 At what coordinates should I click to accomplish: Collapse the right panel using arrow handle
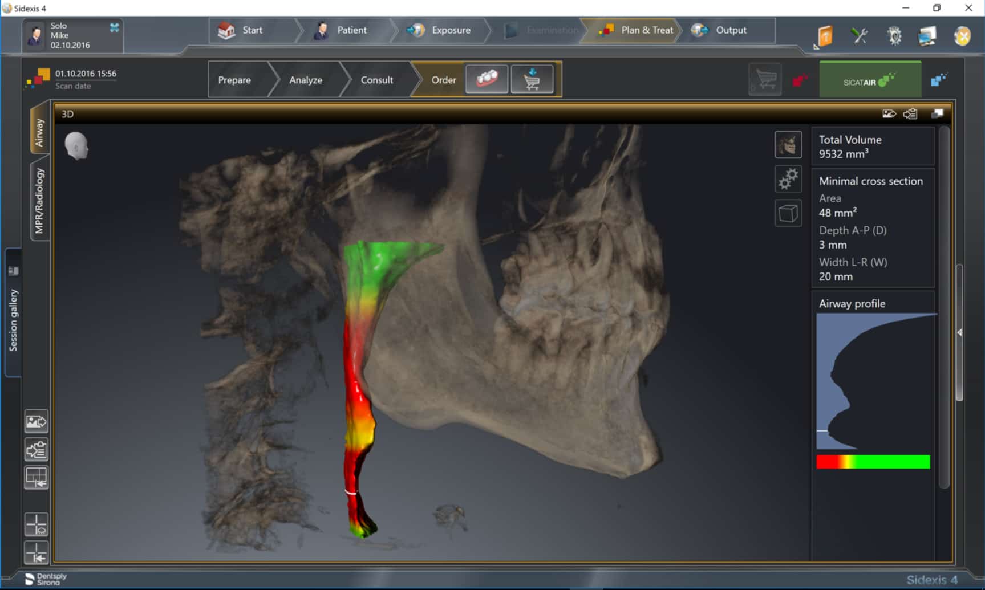point(959,332)
